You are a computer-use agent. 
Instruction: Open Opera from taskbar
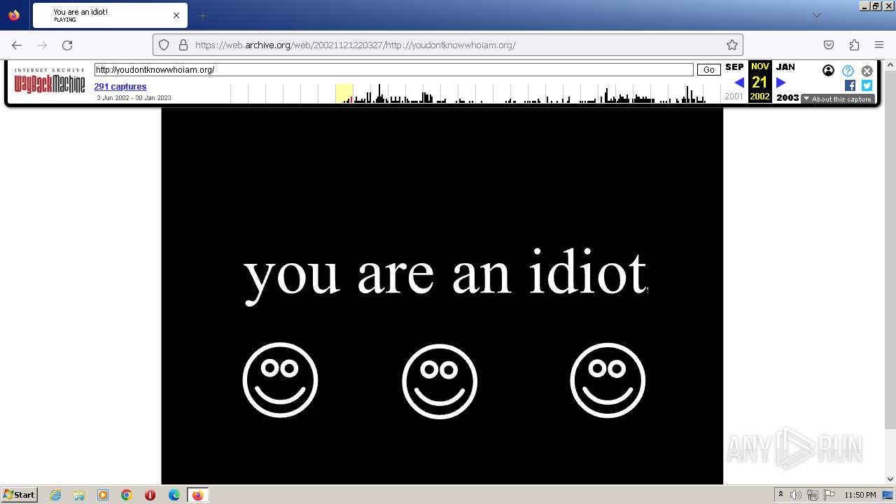150,495
